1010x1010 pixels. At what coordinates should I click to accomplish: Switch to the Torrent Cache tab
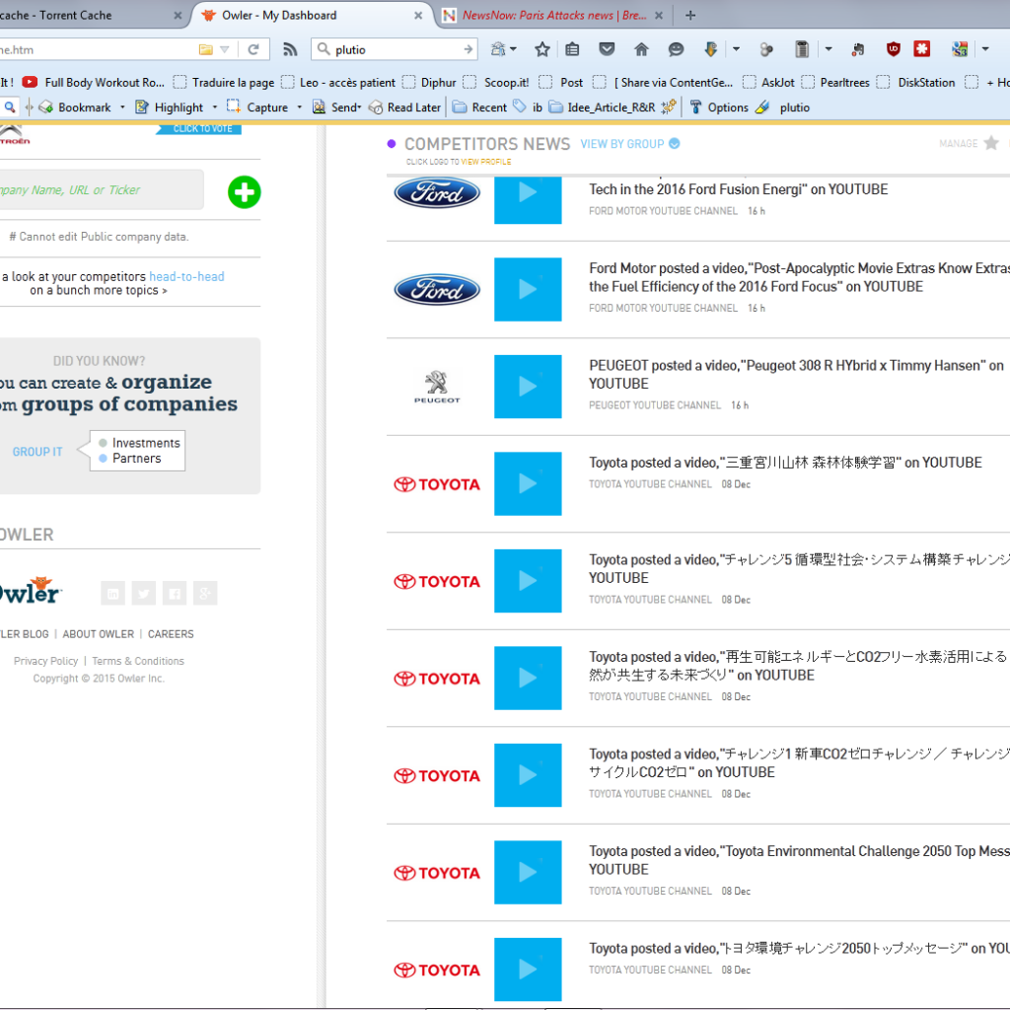(x=90, y=16)
